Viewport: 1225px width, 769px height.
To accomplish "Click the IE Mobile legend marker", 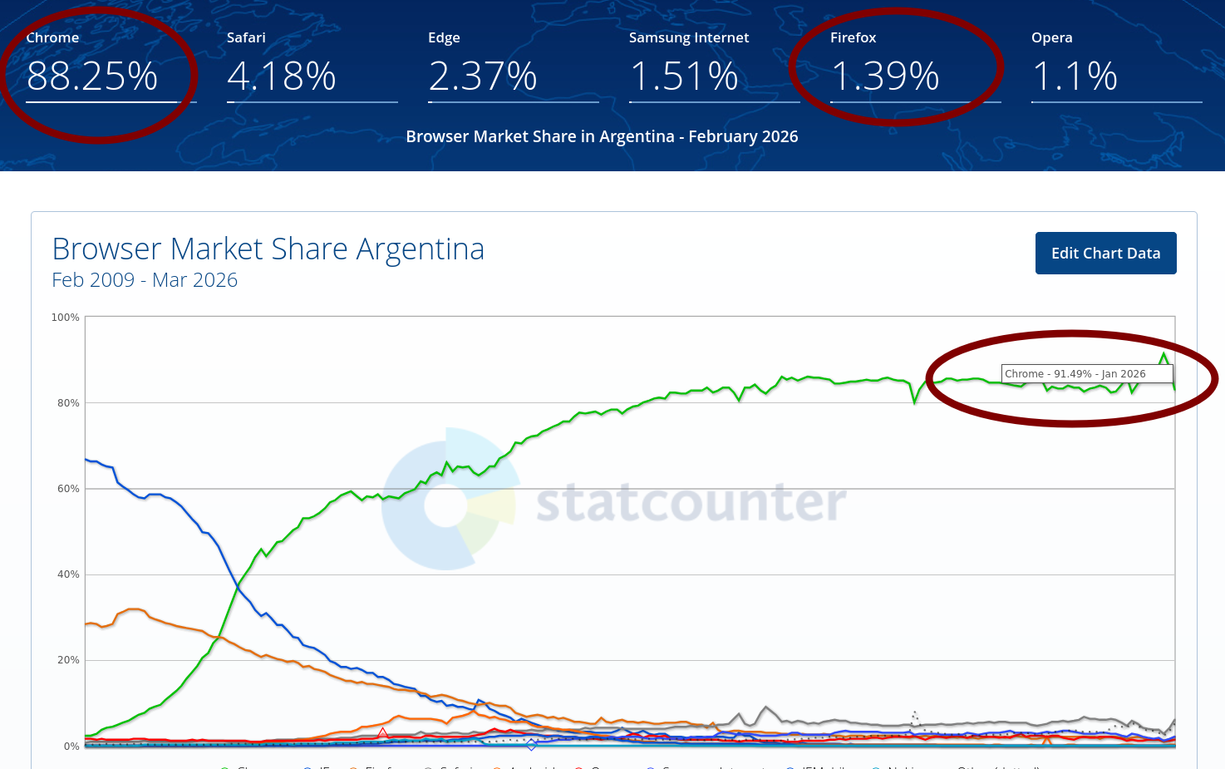I will pyautogui.click(x=790, y=767).
